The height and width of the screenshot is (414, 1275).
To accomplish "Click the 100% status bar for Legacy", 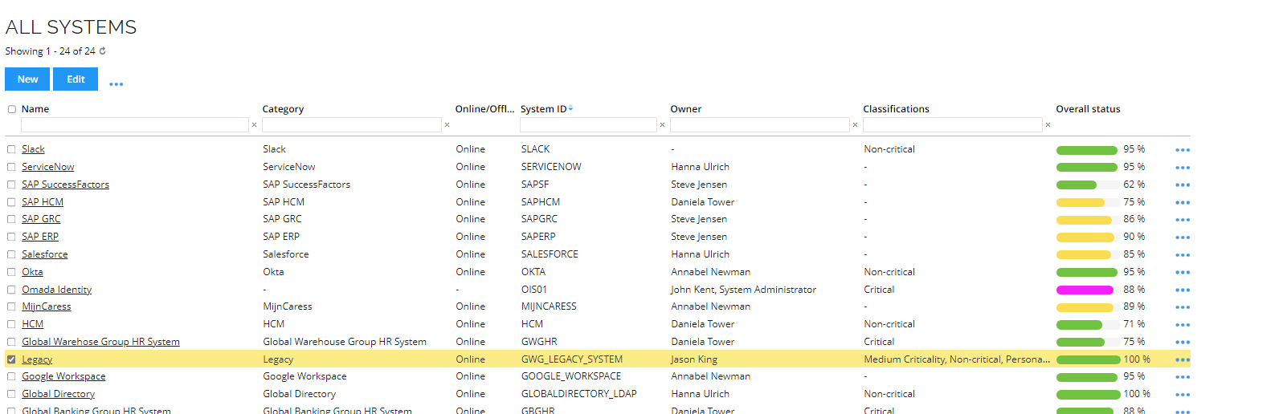I will pos(1088,360).
